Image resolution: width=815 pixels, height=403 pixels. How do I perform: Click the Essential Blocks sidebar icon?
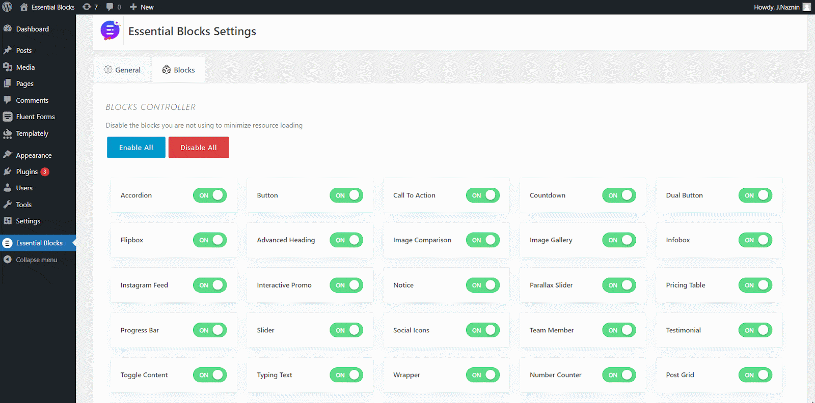click(8, 243)
